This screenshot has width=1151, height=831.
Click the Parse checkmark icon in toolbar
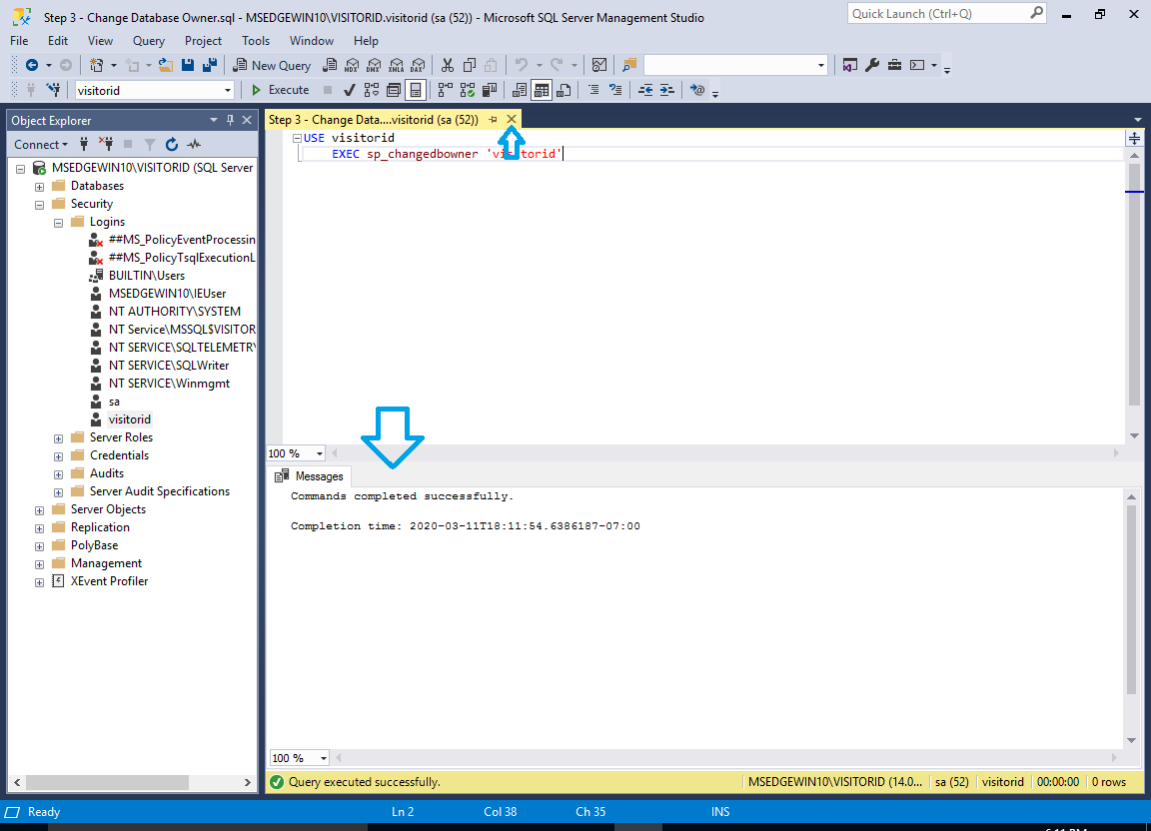click(350, 90)
